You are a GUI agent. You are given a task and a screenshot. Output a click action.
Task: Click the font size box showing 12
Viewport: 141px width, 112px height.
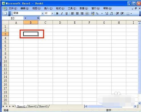click(x=48, y=13)
